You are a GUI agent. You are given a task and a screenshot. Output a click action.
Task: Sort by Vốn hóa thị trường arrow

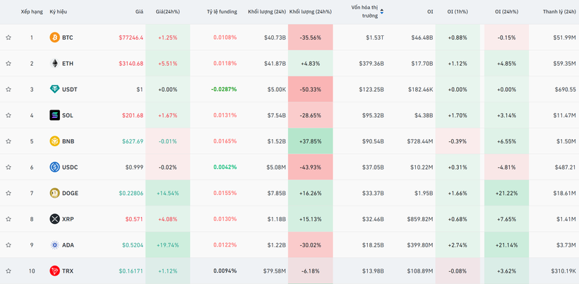[382, 11]
